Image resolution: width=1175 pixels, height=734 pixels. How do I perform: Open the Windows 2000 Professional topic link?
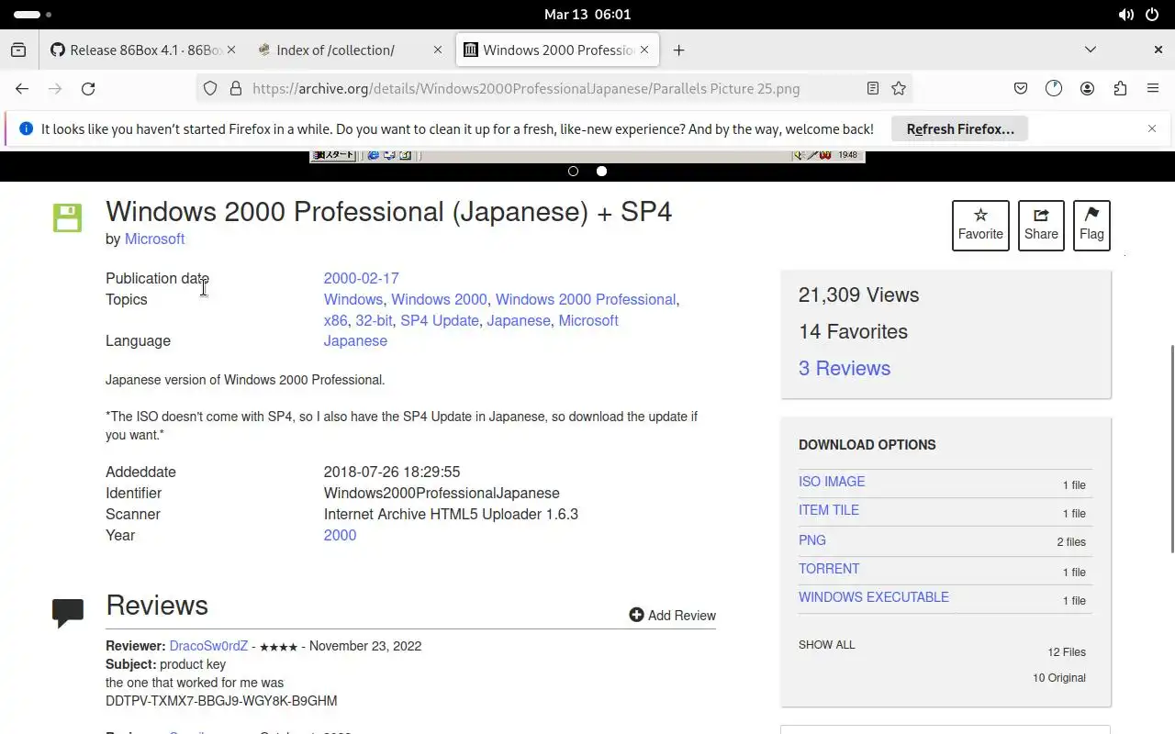click(x=585, y=299)
